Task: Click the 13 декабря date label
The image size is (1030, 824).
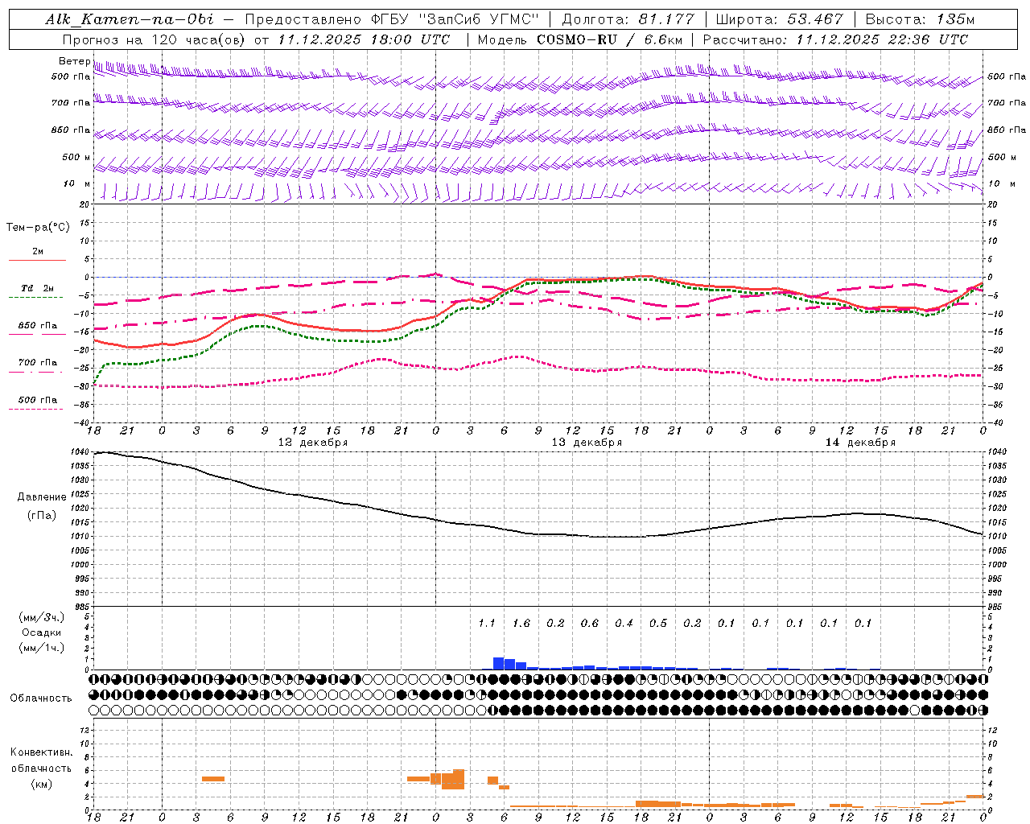Action: (587, 443)
